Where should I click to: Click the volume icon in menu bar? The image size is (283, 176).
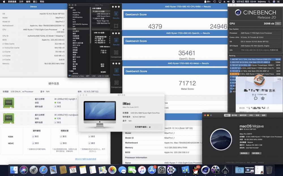[x=228, y=2]
